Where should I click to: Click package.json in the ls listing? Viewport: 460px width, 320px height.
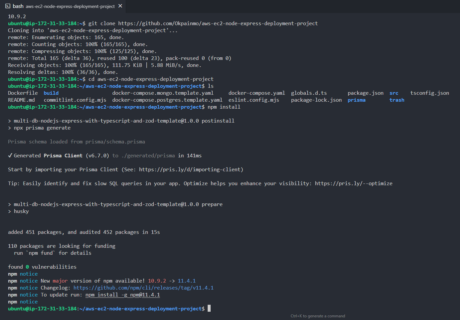point(365,93)
